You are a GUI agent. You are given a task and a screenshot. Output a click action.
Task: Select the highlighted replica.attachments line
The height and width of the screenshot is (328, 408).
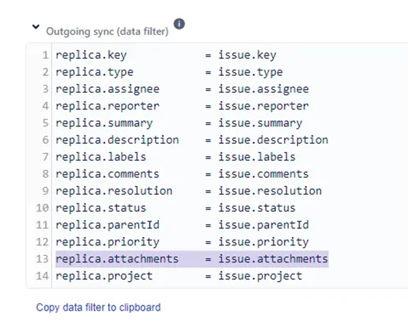(x=192, y=259)
